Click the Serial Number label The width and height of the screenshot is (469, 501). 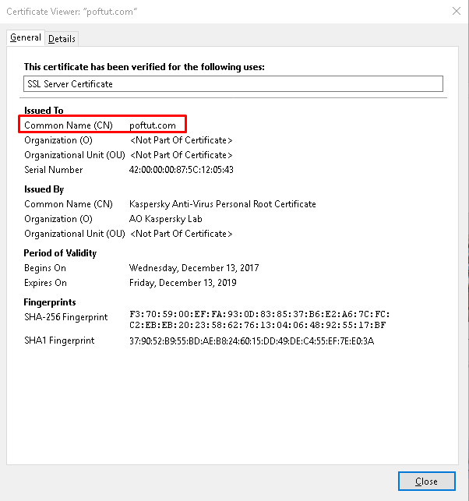[x=53, y=170]
